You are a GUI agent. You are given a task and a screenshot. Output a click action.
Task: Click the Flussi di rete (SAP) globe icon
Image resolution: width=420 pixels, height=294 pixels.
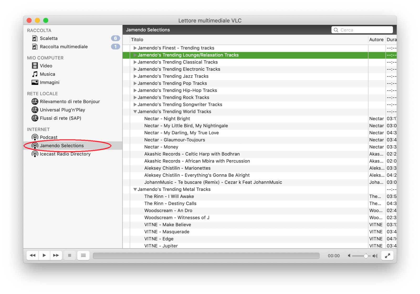tap(35, 118)
